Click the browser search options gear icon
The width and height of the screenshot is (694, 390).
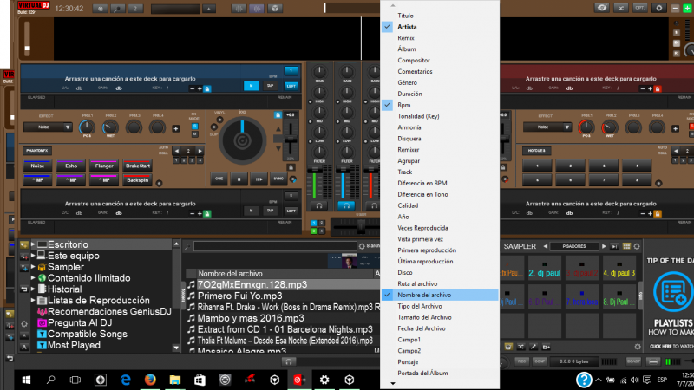click(x=362, y=246)
